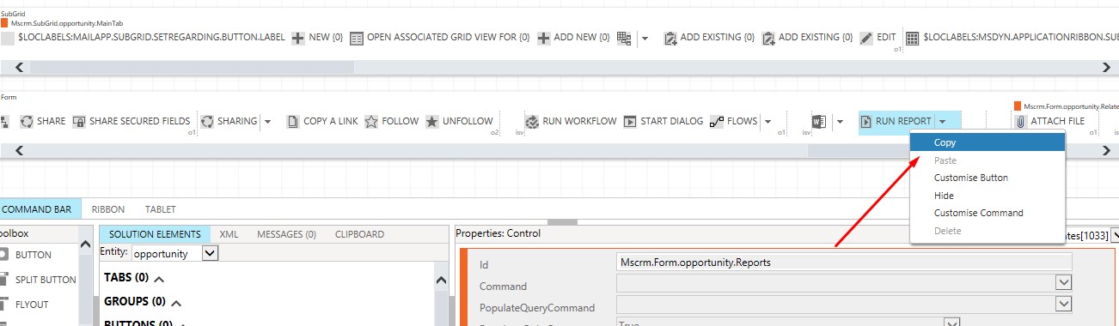1119x326 pixels.
Task: Open the PopulateQueryCommand dropdown
Action: (1064, 303)
